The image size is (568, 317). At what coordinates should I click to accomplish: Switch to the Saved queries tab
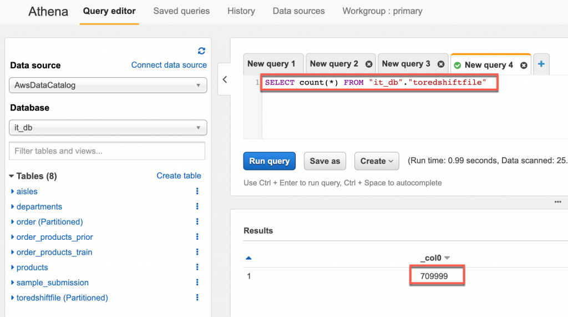click(181, 11)
